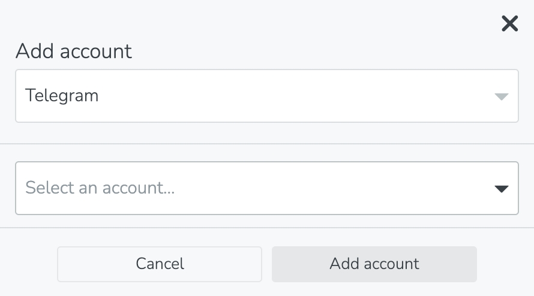534x296 pixels.
Task: Expand the Select an account dropdown
Action: [266, 188]
